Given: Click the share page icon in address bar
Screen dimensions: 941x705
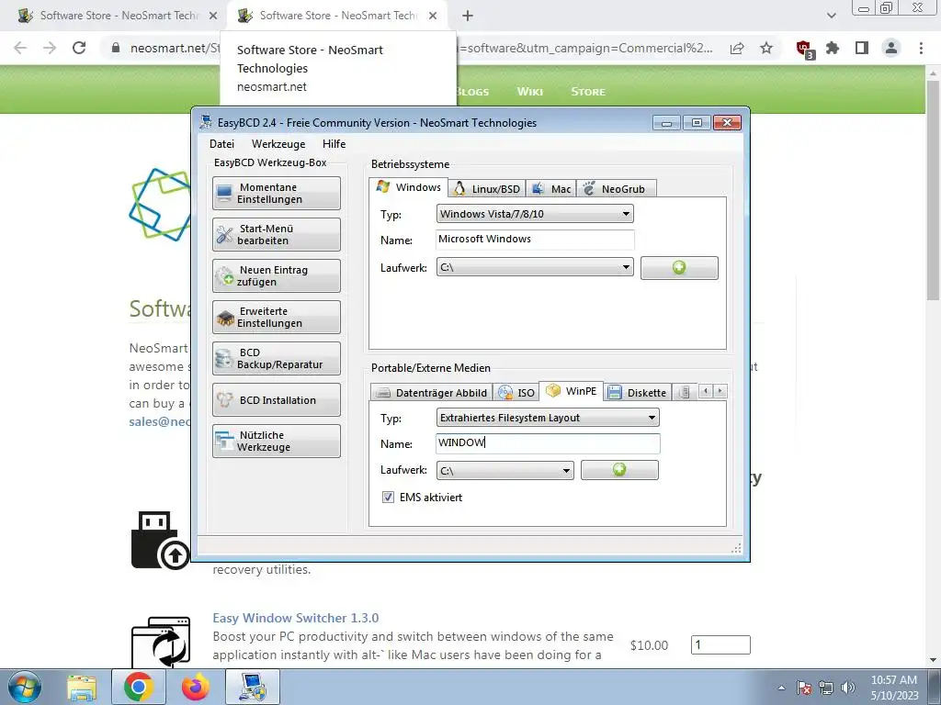Looking at the screenshot, I should pos(737,48).
